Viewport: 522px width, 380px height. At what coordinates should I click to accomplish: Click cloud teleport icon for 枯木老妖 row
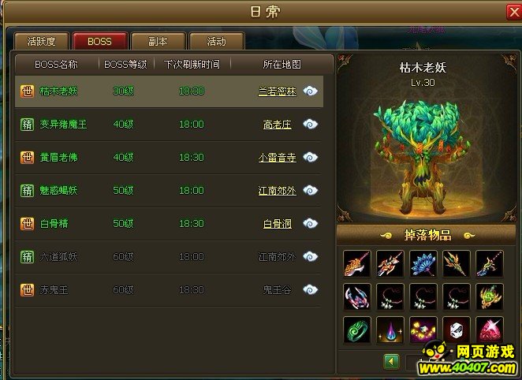click(310, 91)
